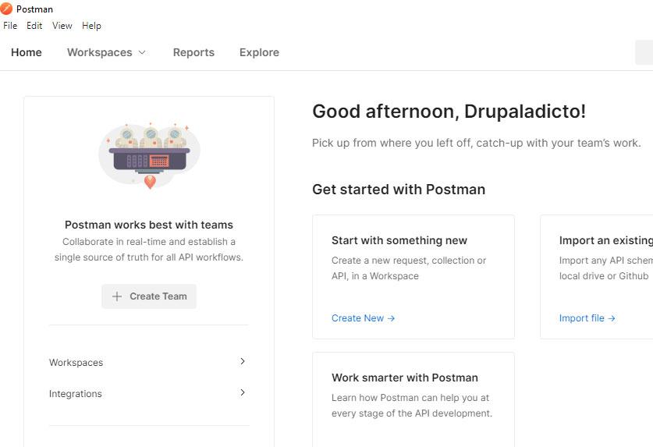Click the arrow icon next to Create New
This screenshot has height=447, width=653.
[391, 319]
